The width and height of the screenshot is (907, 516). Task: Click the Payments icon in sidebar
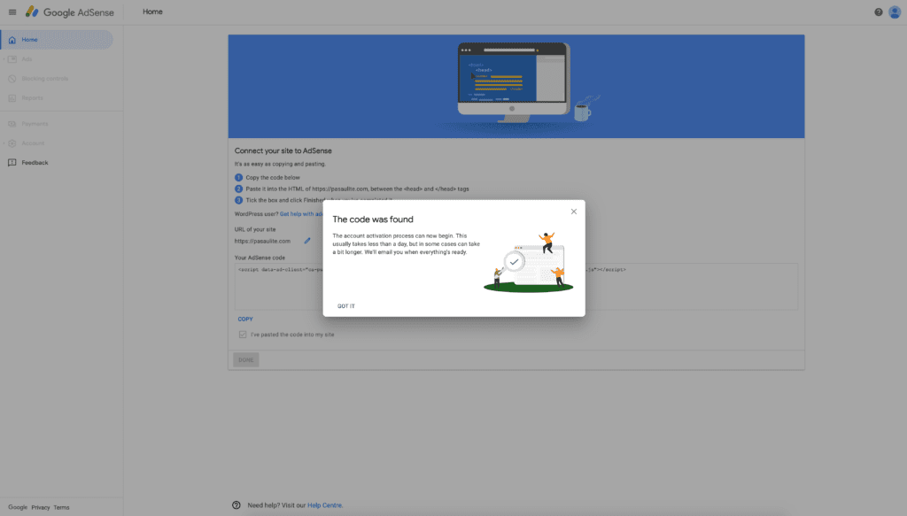[12, 124]
